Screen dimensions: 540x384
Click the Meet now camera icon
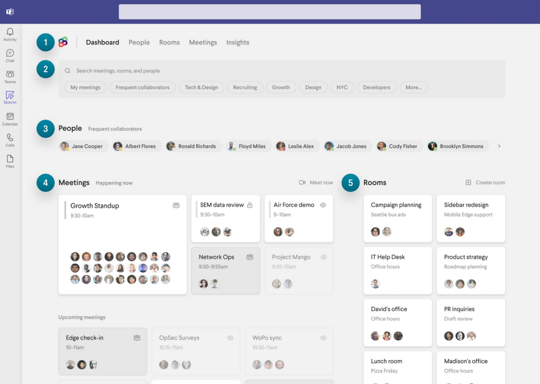[x=302, y=182]
